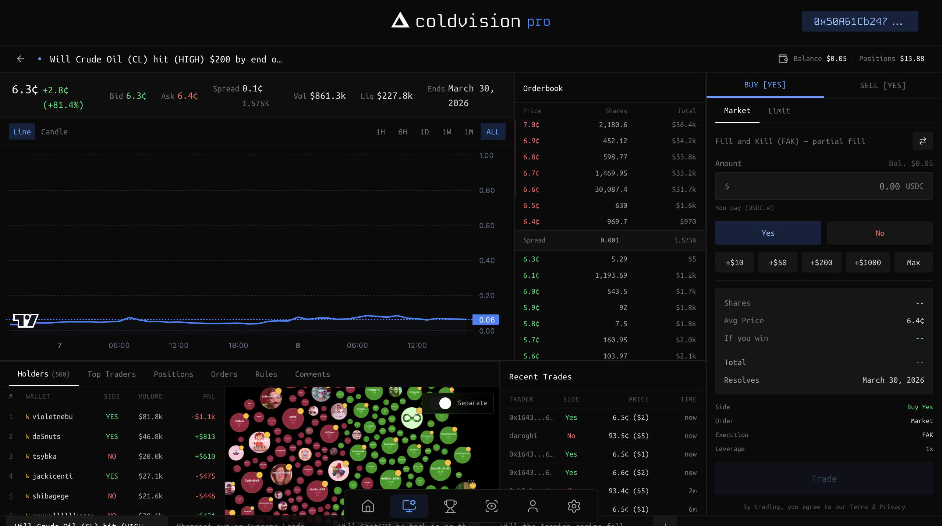Add +$50 to the amount
This screenshot has height=526, width=942.
click(x=778, y=262)
